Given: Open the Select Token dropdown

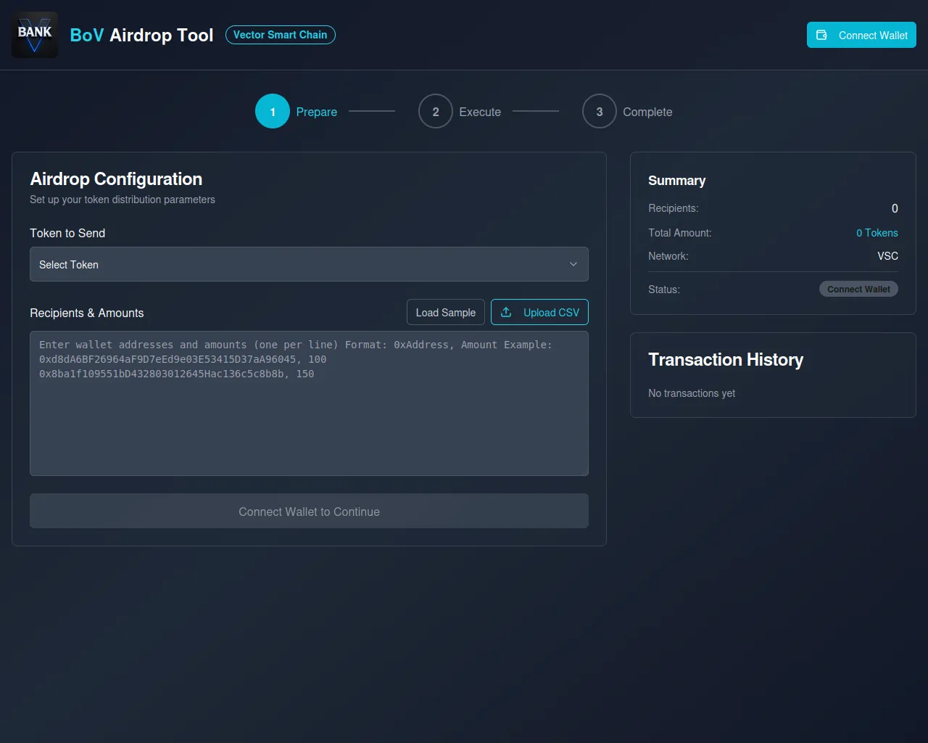Looking at the screenshot, I should 309,264.
